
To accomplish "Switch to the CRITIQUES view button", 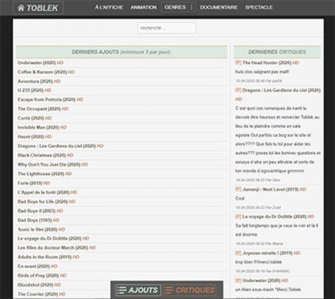I will [x=190, y=290].
